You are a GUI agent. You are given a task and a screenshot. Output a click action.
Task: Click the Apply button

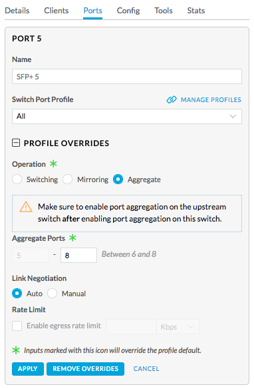pos(28,369)
